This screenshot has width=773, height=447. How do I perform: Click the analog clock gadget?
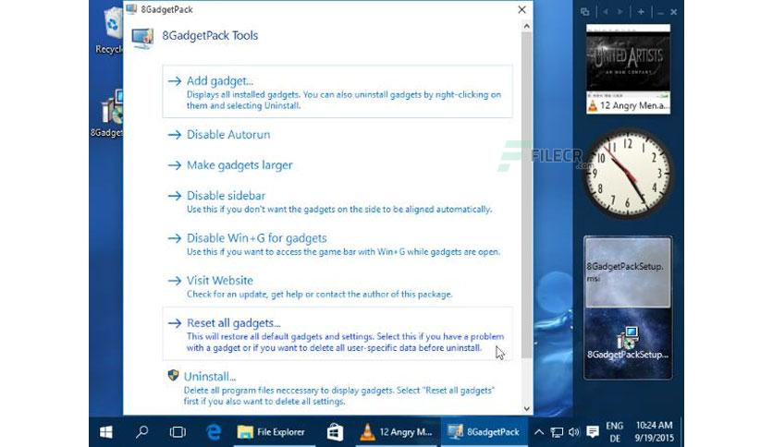[x=628, y=174]
